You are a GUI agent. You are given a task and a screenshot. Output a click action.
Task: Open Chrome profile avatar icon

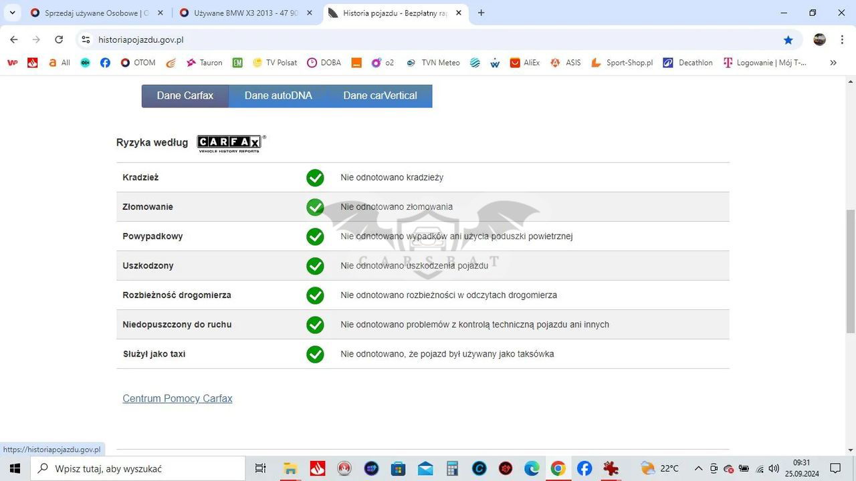coord(819,40)
